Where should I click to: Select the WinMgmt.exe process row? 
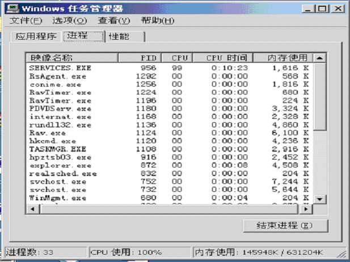point(170,197)
